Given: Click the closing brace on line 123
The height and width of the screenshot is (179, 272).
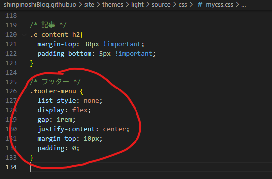Looking at the screenshot, I should coord(32,63).
